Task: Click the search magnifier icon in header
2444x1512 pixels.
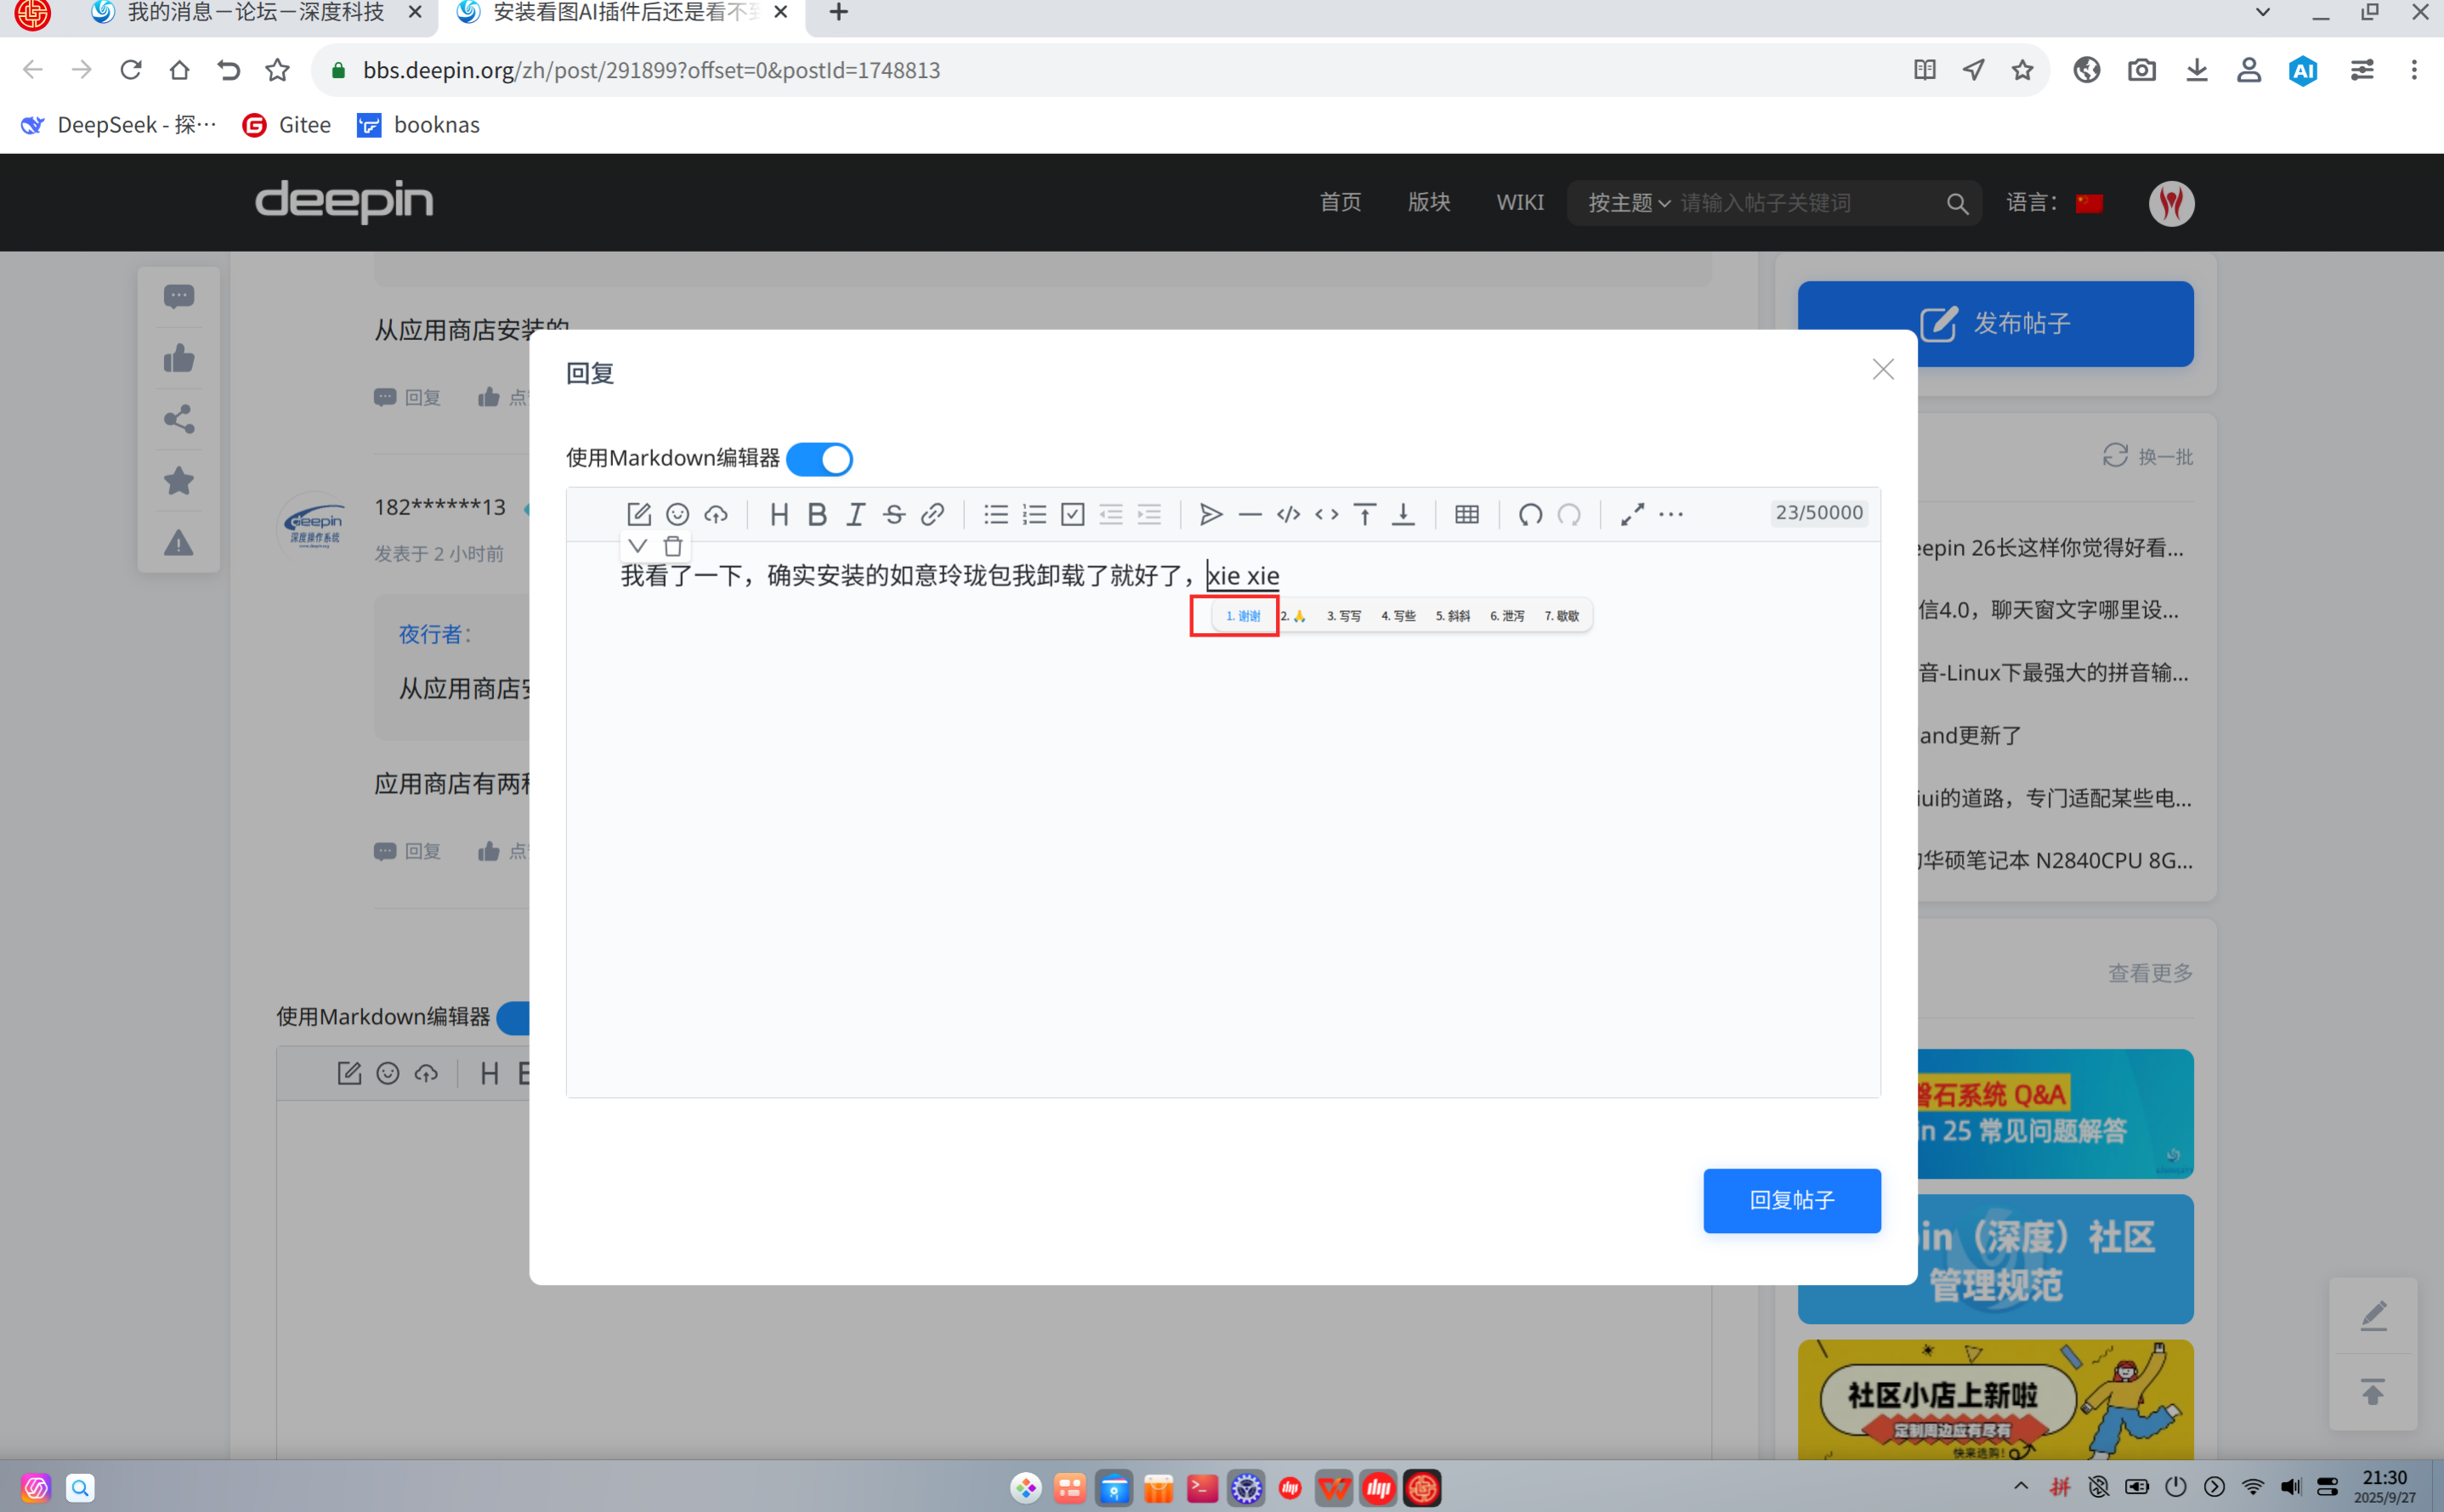Action: (1957, 204)
